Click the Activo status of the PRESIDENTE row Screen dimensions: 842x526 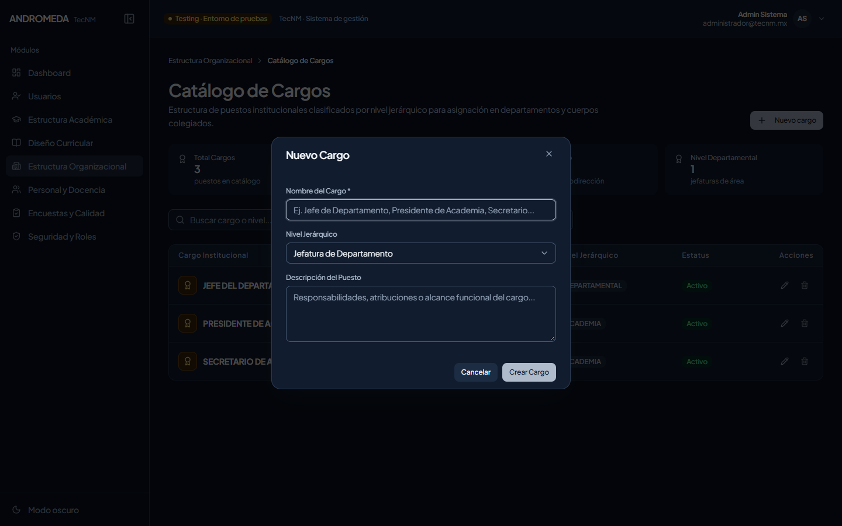(697, 323)
